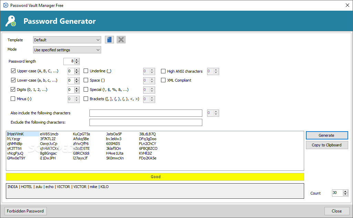Open the Mode dropdown
353x218 pixels.
[x=67, y=50]
